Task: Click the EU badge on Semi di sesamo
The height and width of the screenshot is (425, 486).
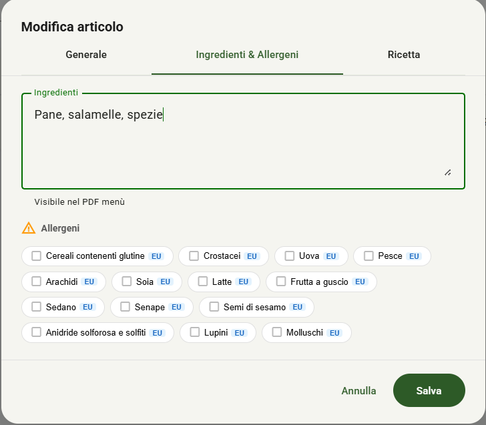Action: (297, 307)
